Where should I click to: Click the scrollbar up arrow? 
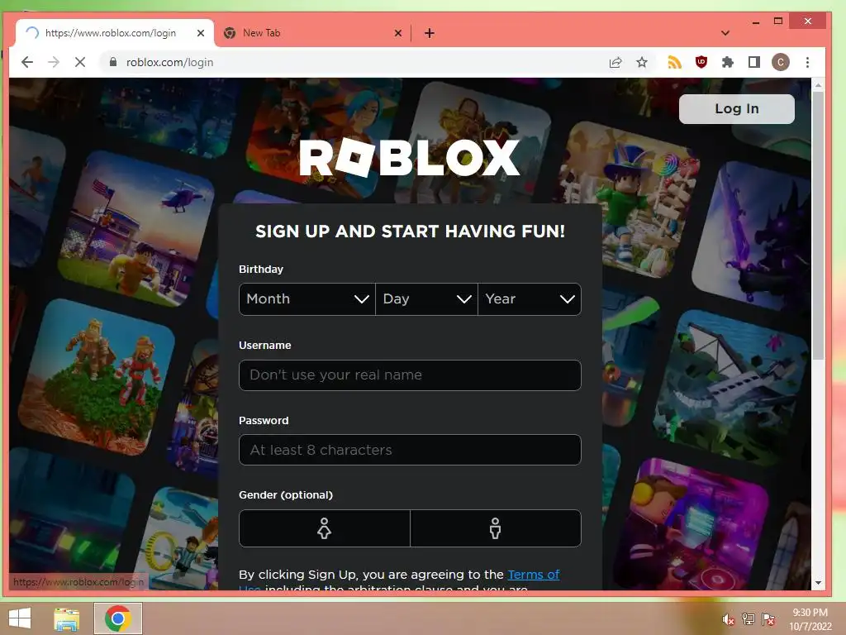coord(818,85)
